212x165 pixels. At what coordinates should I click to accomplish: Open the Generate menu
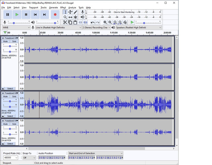coord(53,8)
